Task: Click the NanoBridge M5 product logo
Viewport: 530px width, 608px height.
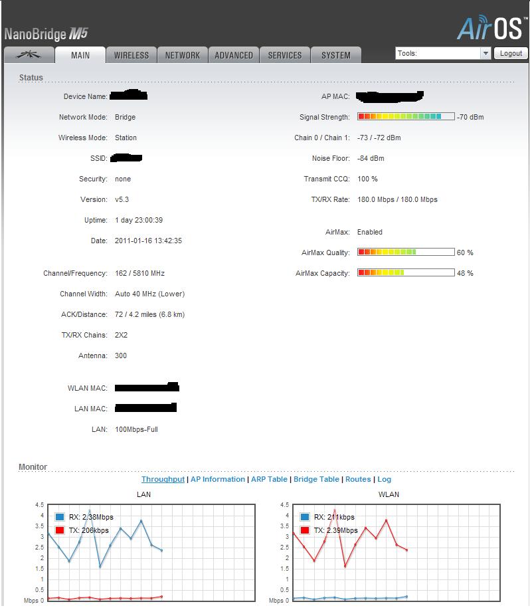Action: 46,34
